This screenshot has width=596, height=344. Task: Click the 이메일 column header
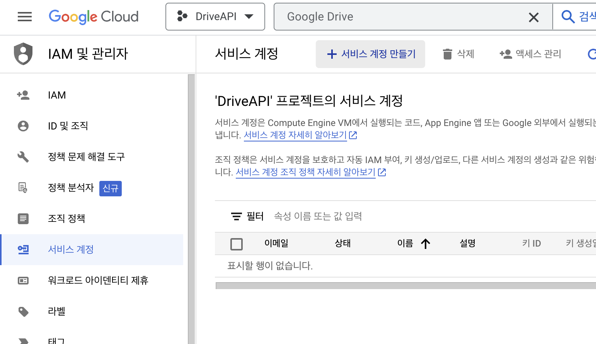(x=276, y=243)
